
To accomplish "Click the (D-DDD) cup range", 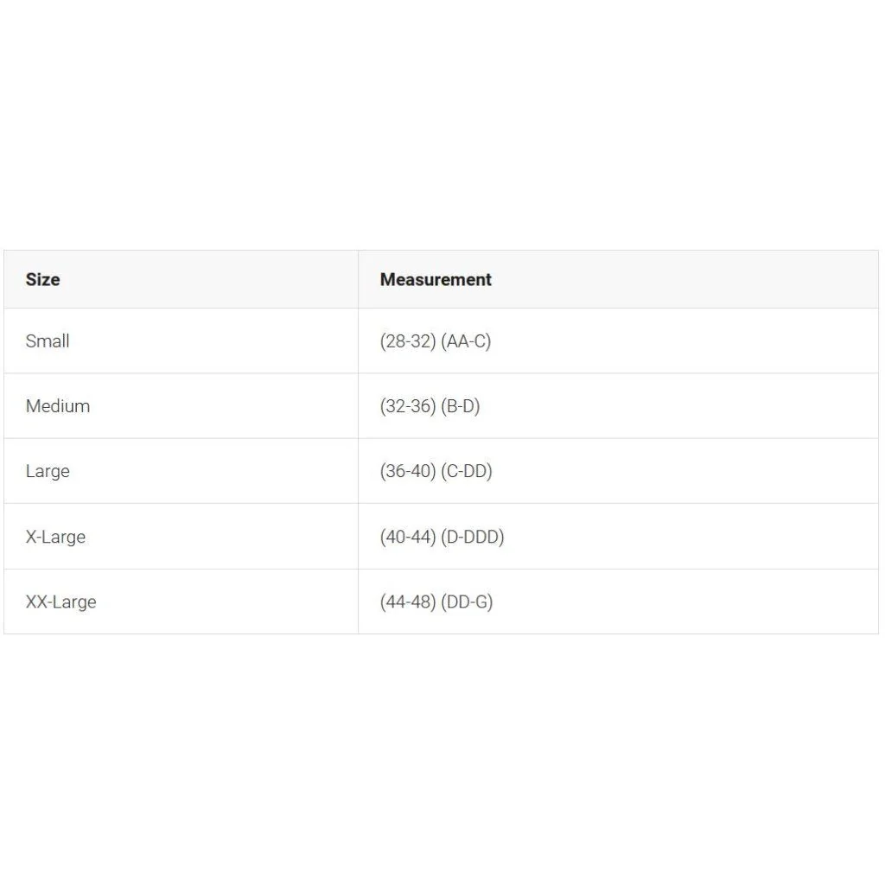I will [x=473, y=537].
